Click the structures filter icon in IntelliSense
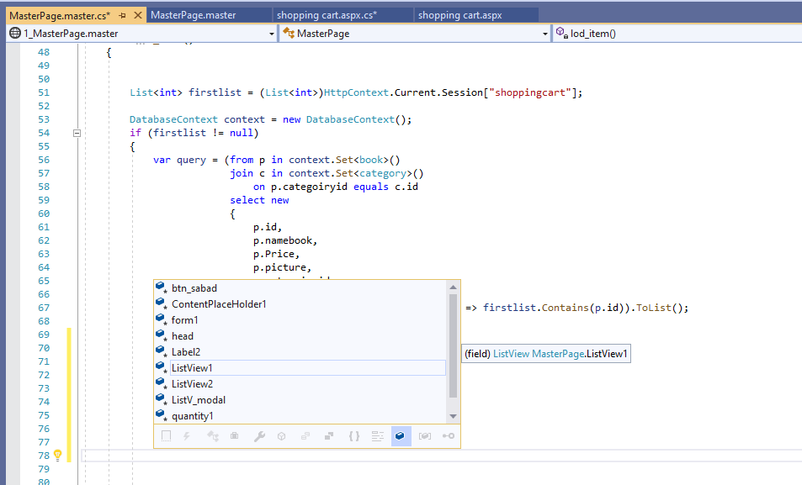 tap(329, 436)
